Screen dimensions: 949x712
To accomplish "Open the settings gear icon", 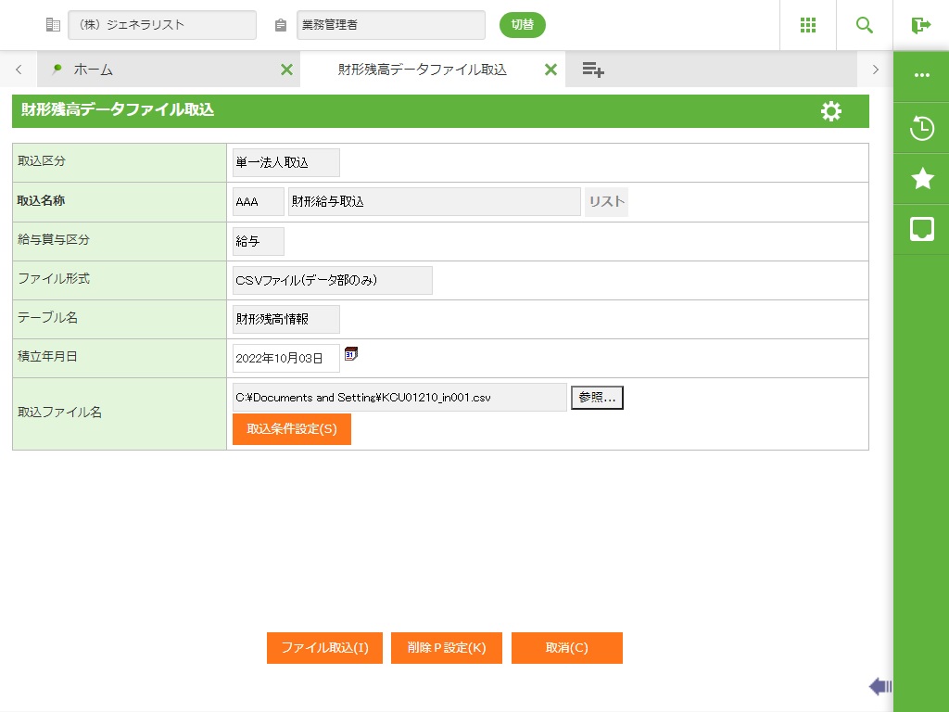I will coord(831,111).
